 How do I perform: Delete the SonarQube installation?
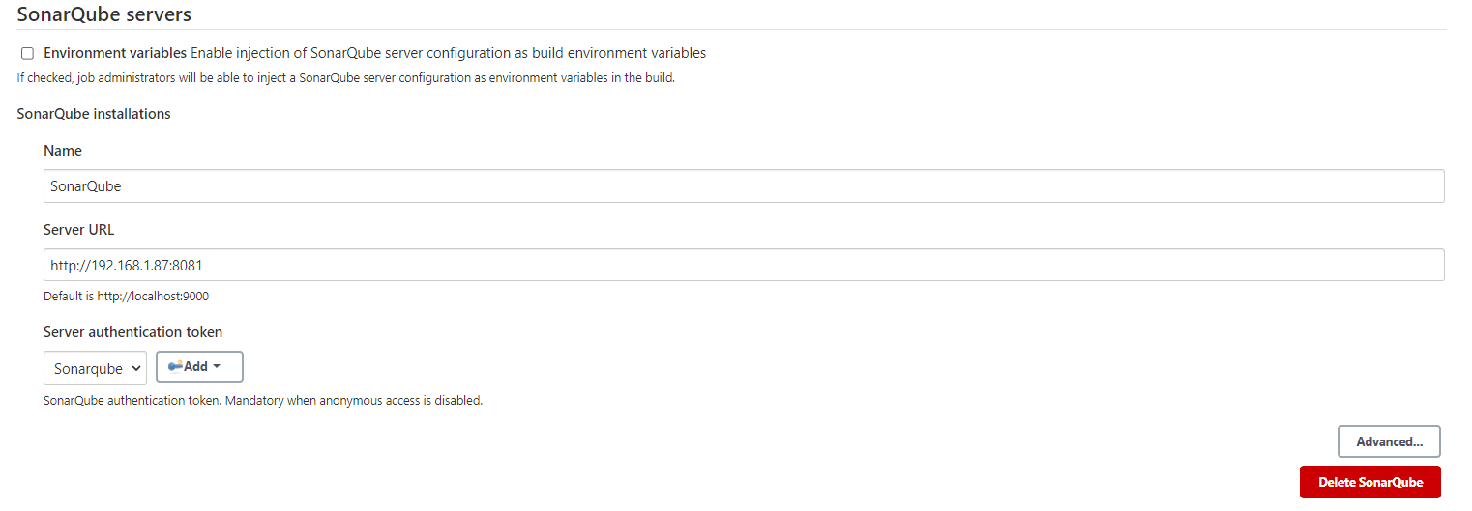[x=1369, y=482]
